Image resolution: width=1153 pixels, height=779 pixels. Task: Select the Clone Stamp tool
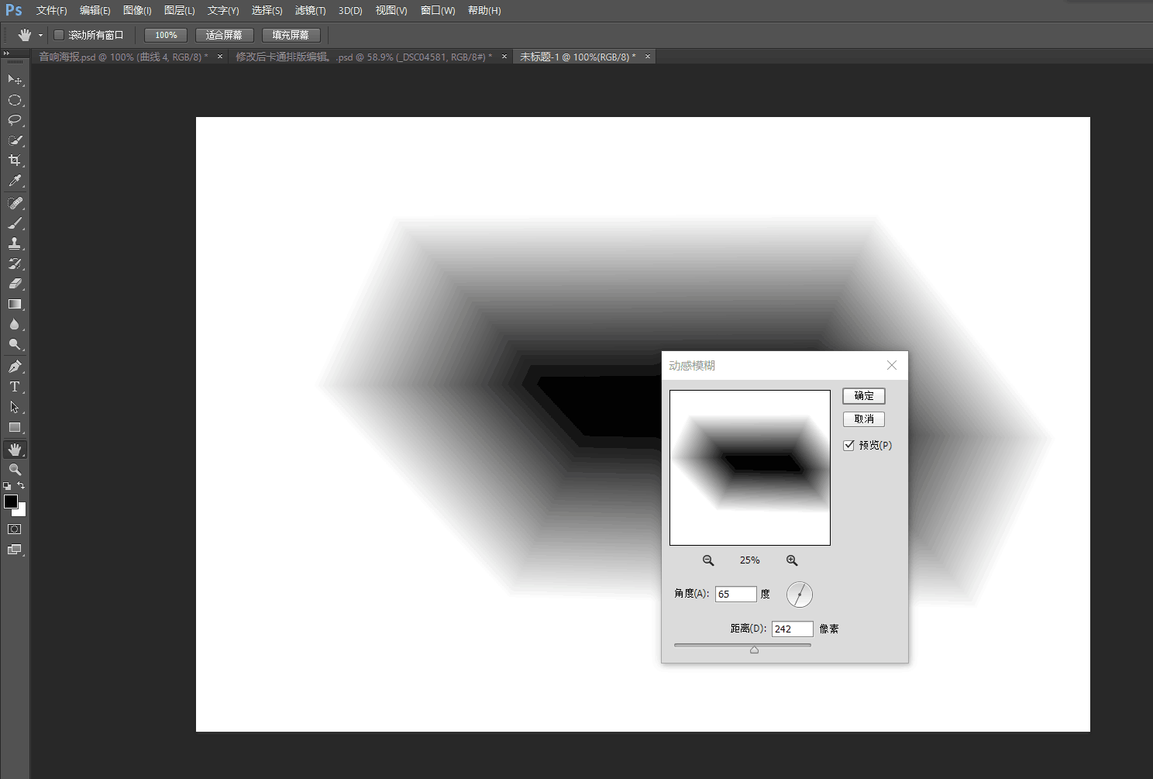[x=14, y=243]
